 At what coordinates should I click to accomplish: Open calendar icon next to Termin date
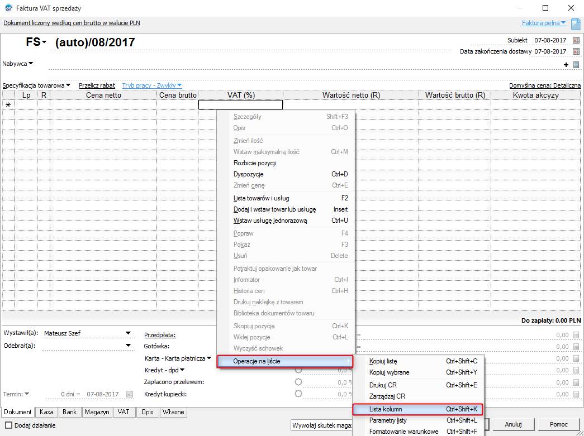[130, 394]
